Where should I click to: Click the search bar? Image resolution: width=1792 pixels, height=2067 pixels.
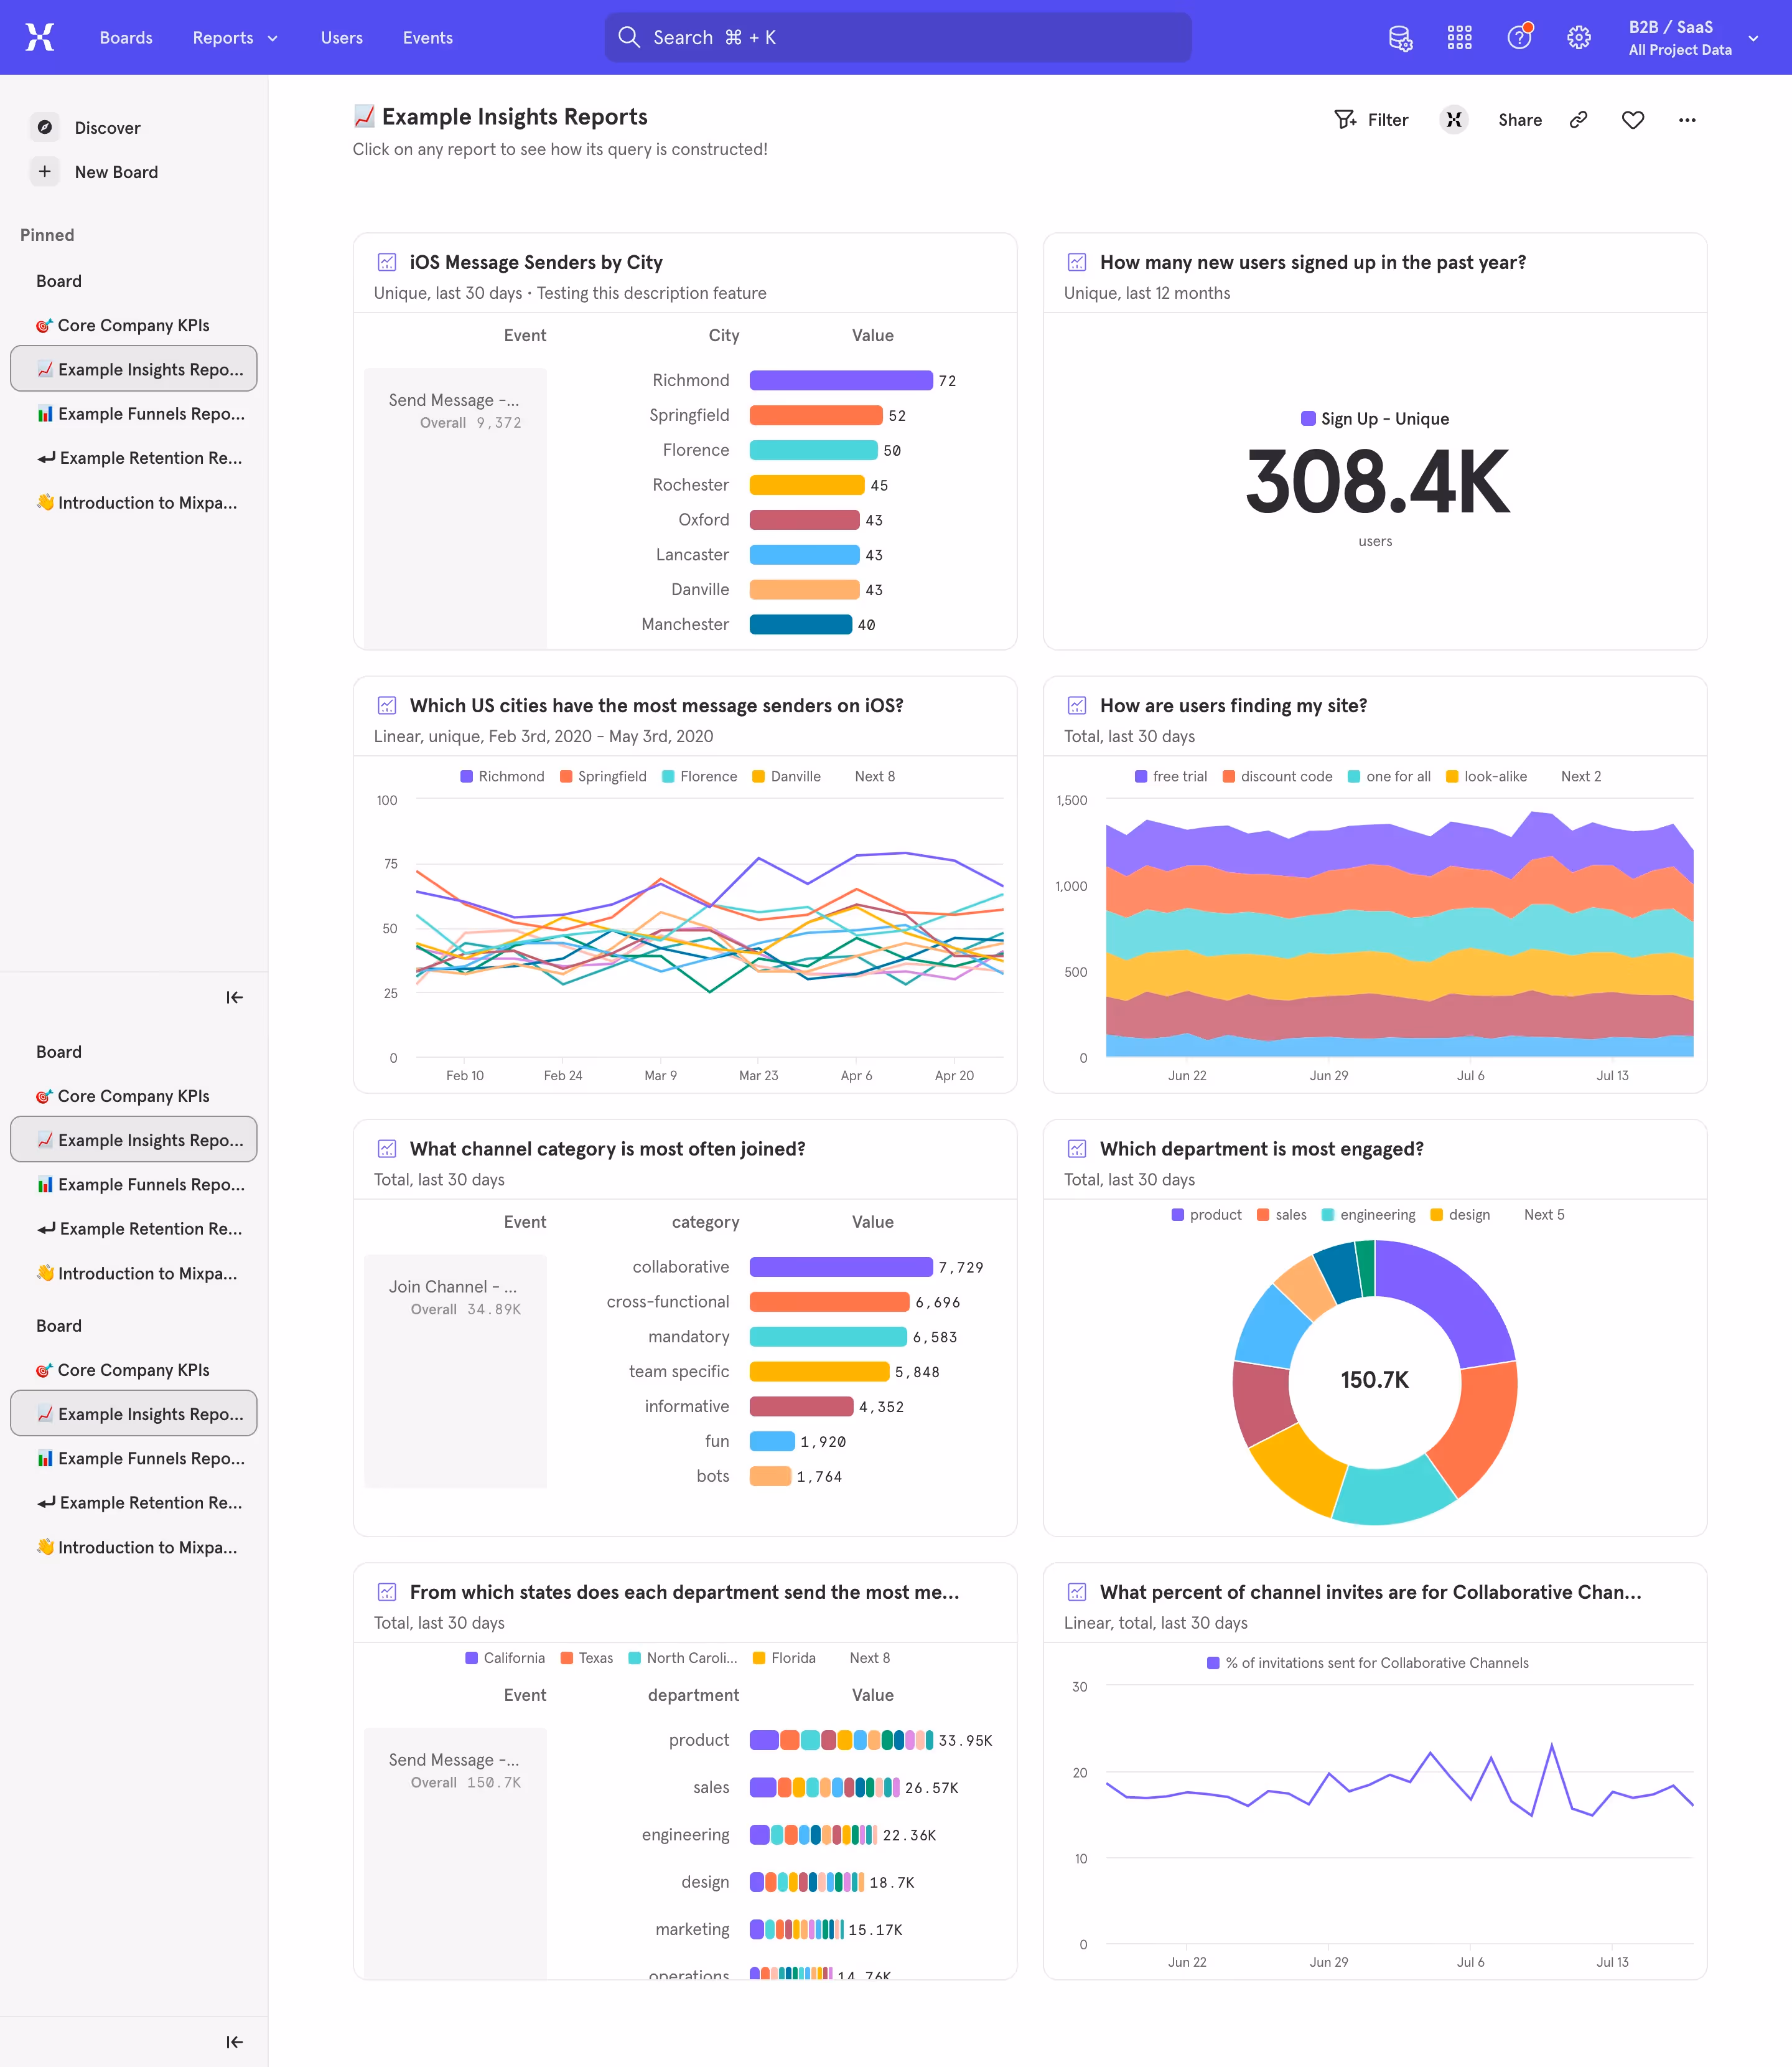(896, 37)
